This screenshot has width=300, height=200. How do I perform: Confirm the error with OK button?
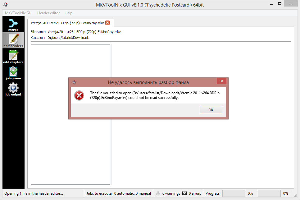click(x=211, y=110)
